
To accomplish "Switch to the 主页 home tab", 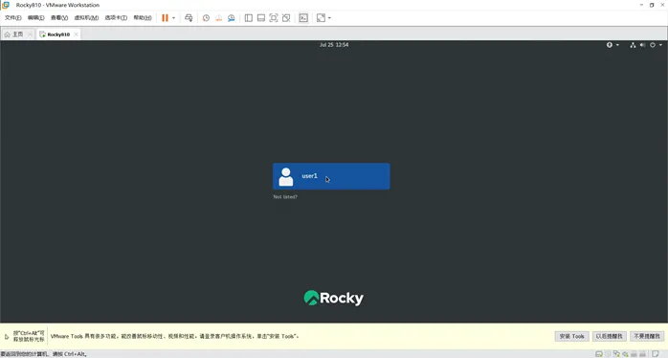I will click(x=17, y=34).
